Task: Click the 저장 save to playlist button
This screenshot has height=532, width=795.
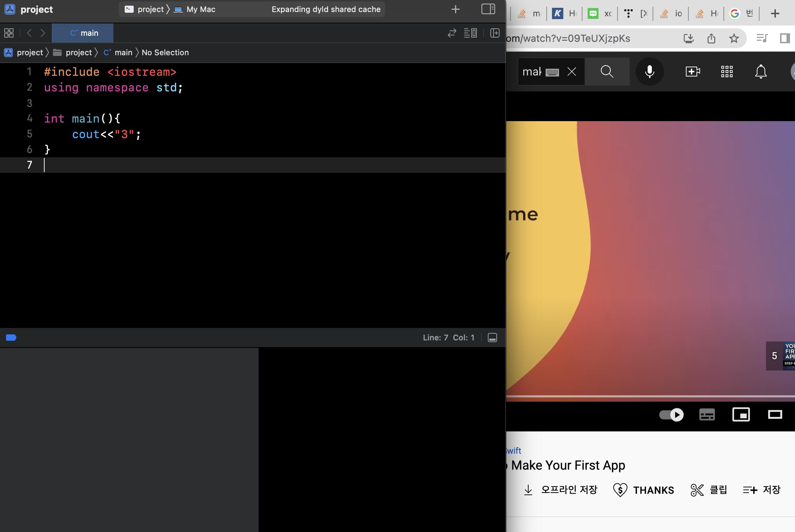Action: point(762,490)
